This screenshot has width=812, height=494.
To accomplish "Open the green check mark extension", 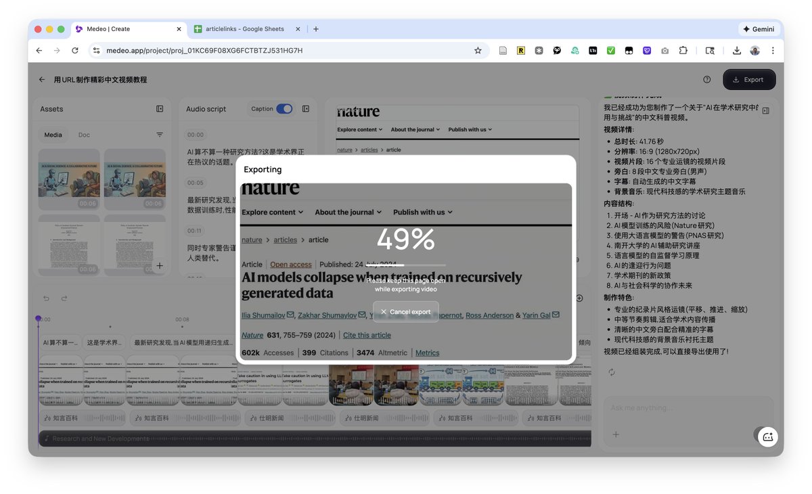I will [611, 51].
